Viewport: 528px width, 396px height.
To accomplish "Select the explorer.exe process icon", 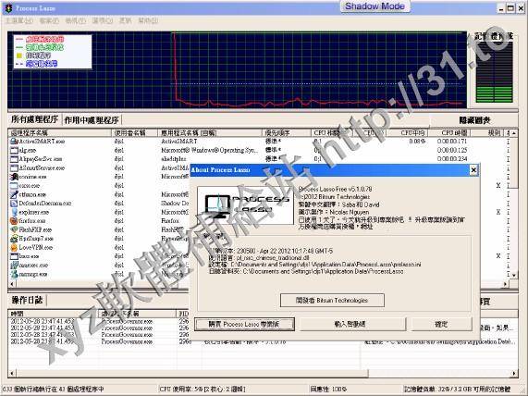I will [14, 212].
